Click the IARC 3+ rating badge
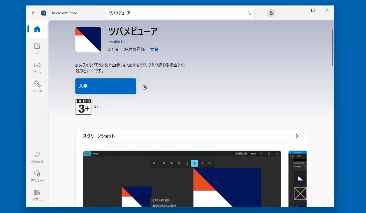 pos(83,107)
